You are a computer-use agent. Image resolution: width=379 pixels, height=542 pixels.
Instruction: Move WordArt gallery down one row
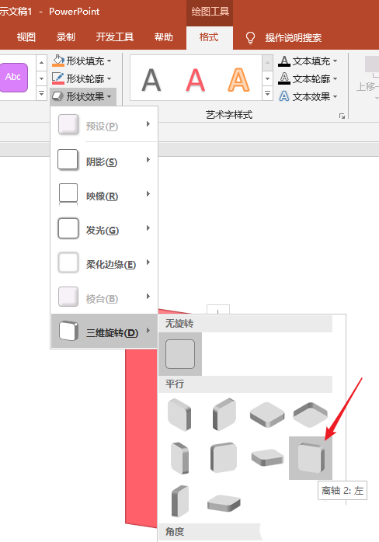[x=267, y=78]
